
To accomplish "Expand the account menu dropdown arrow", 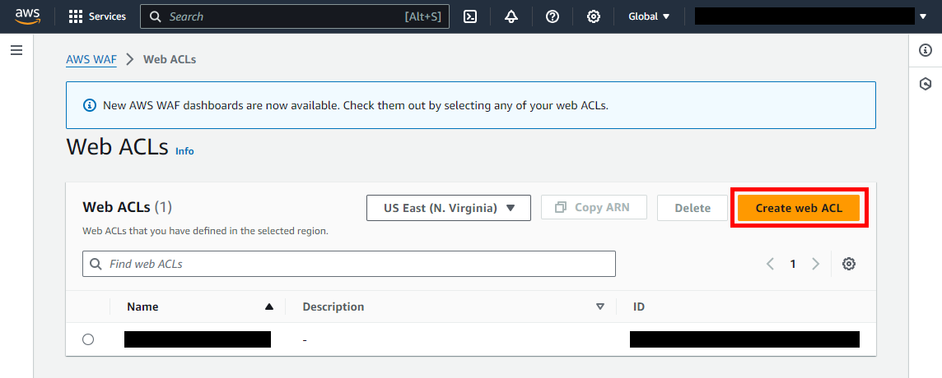I will click(x=922, y=16).
